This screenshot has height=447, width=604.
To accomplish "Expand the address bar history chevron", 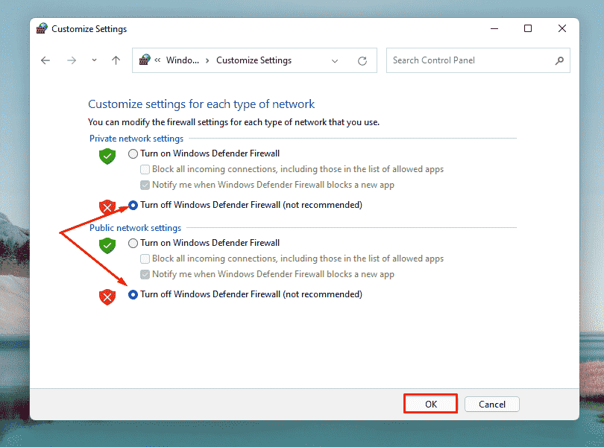I will [x=334, y=61].
